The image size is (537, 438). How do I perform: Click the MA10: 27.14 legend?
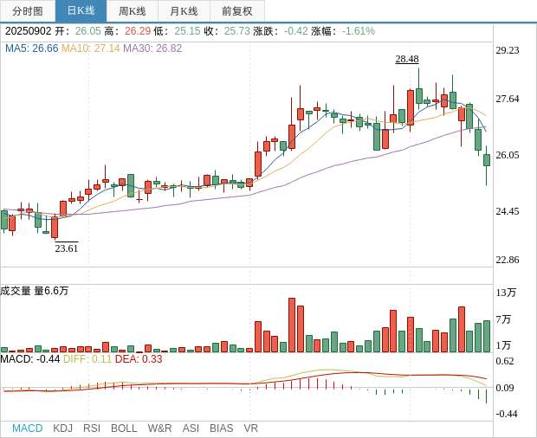coord(90,48)
